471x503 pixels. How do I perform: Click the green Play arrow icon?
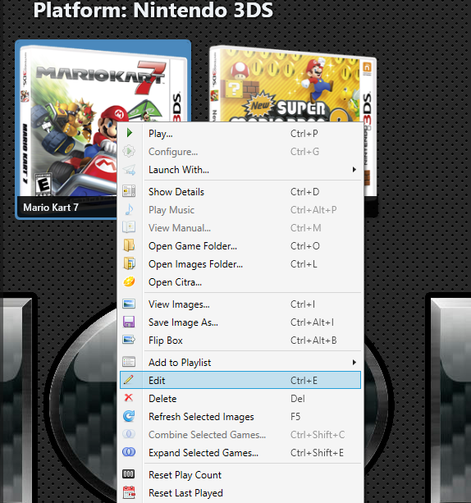(x=130, y=133)
